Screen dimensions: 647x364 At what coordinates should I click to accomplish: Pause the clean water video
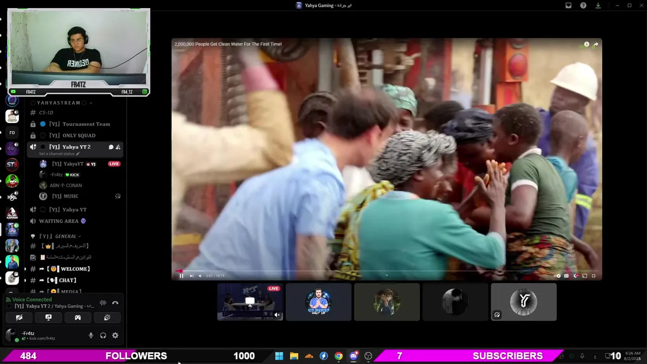click(x=181, y=276)
